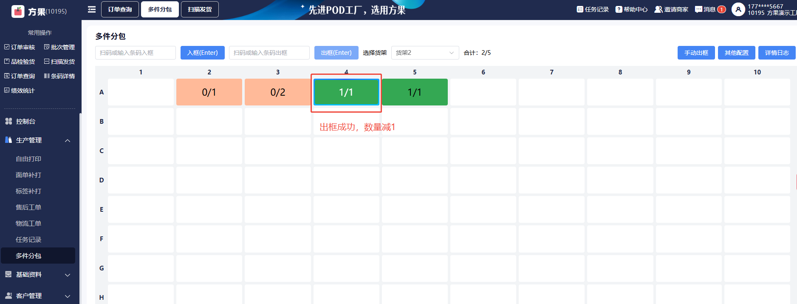Select orange cell A2 showing 0/1
This screenshot has width=797, height=304.
[209, 92]
